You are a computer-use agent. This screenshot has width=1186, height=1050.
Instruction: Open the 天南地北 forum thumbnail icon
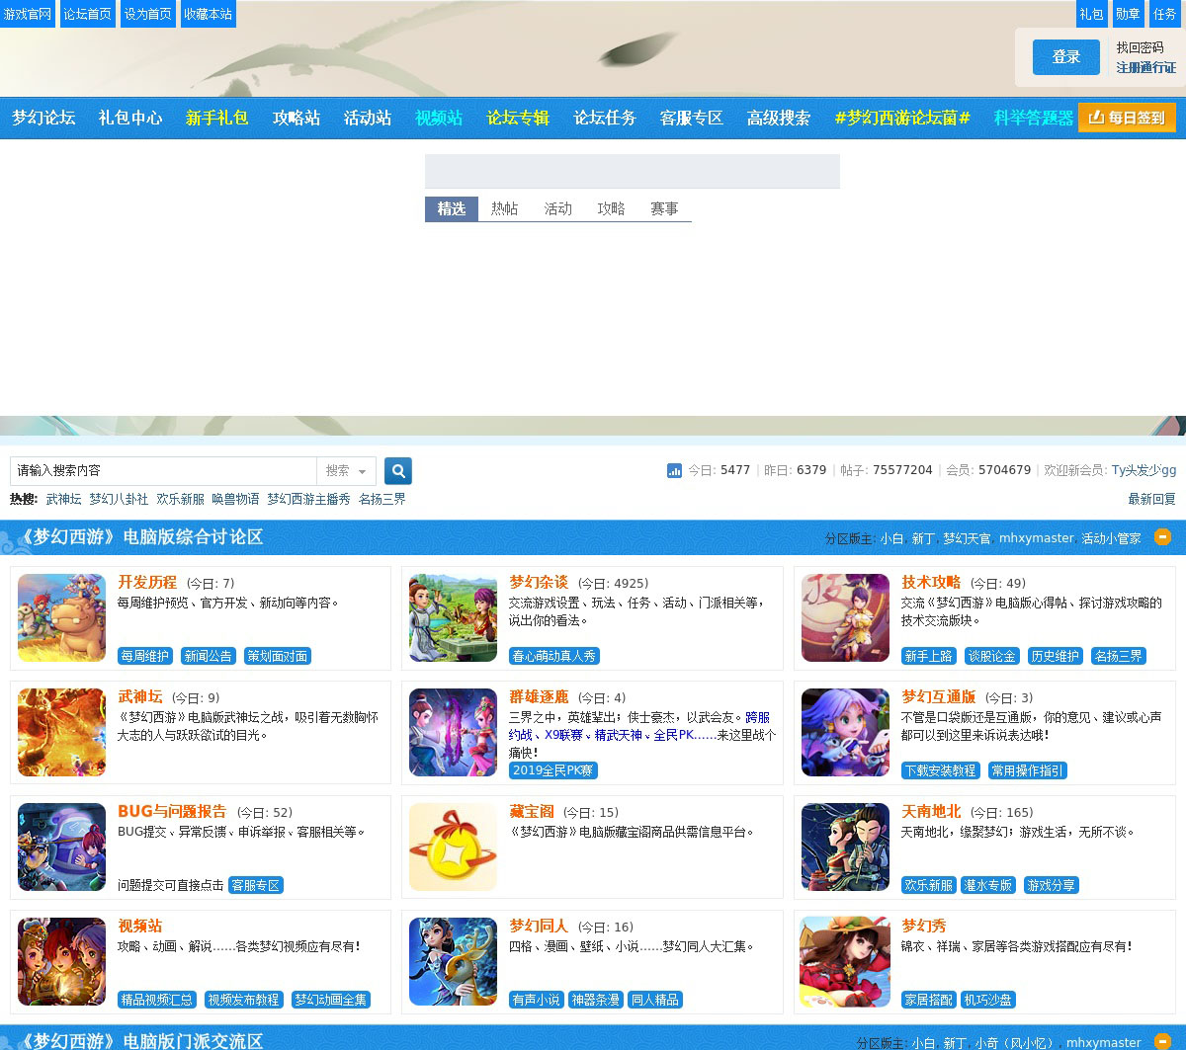pos(845,847)
